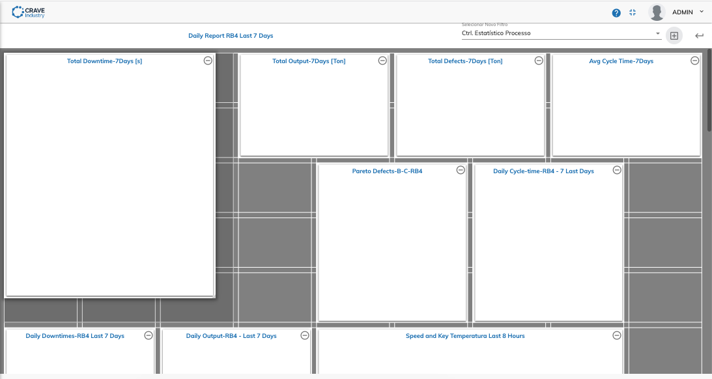Remove the Pareto Defects-B-C-RB4 panel
This screenshot has width=712, height=379.
461,170
